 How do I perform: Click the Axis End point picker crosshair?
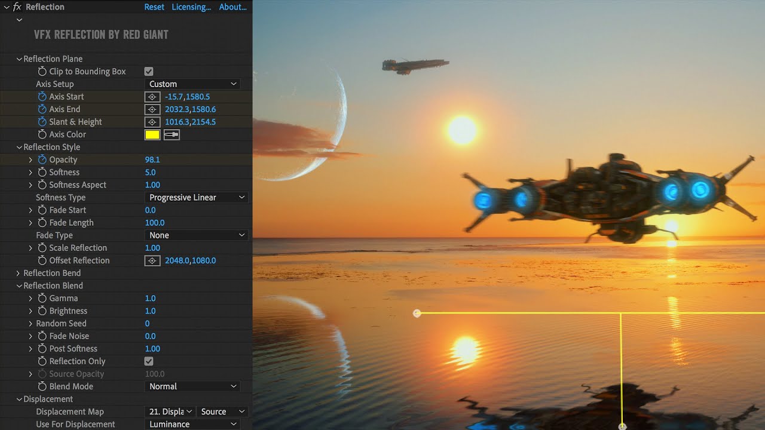pyautogui.click(x=152, y=109)
